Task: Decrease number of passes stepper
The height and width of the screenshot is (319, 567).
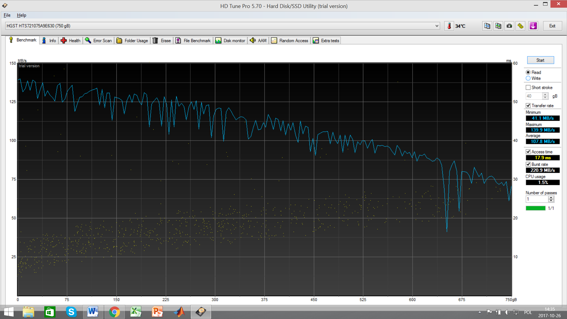Action: tap(551, 201)
